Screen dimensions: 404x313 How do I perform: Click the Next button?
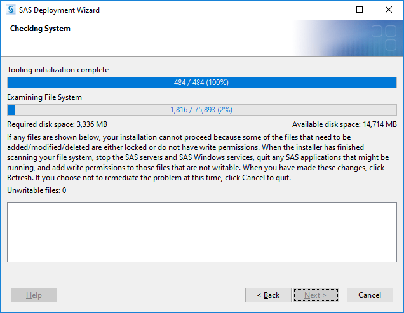pos(316,295)
